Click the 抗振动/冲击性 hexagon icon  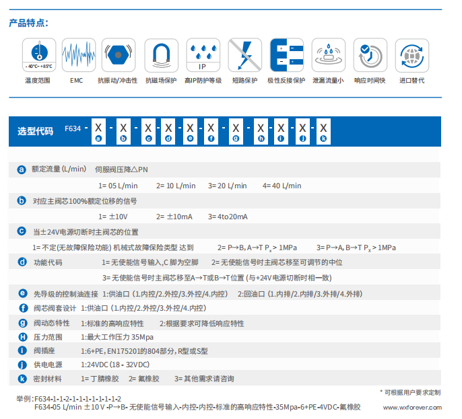tap(117, 55)
